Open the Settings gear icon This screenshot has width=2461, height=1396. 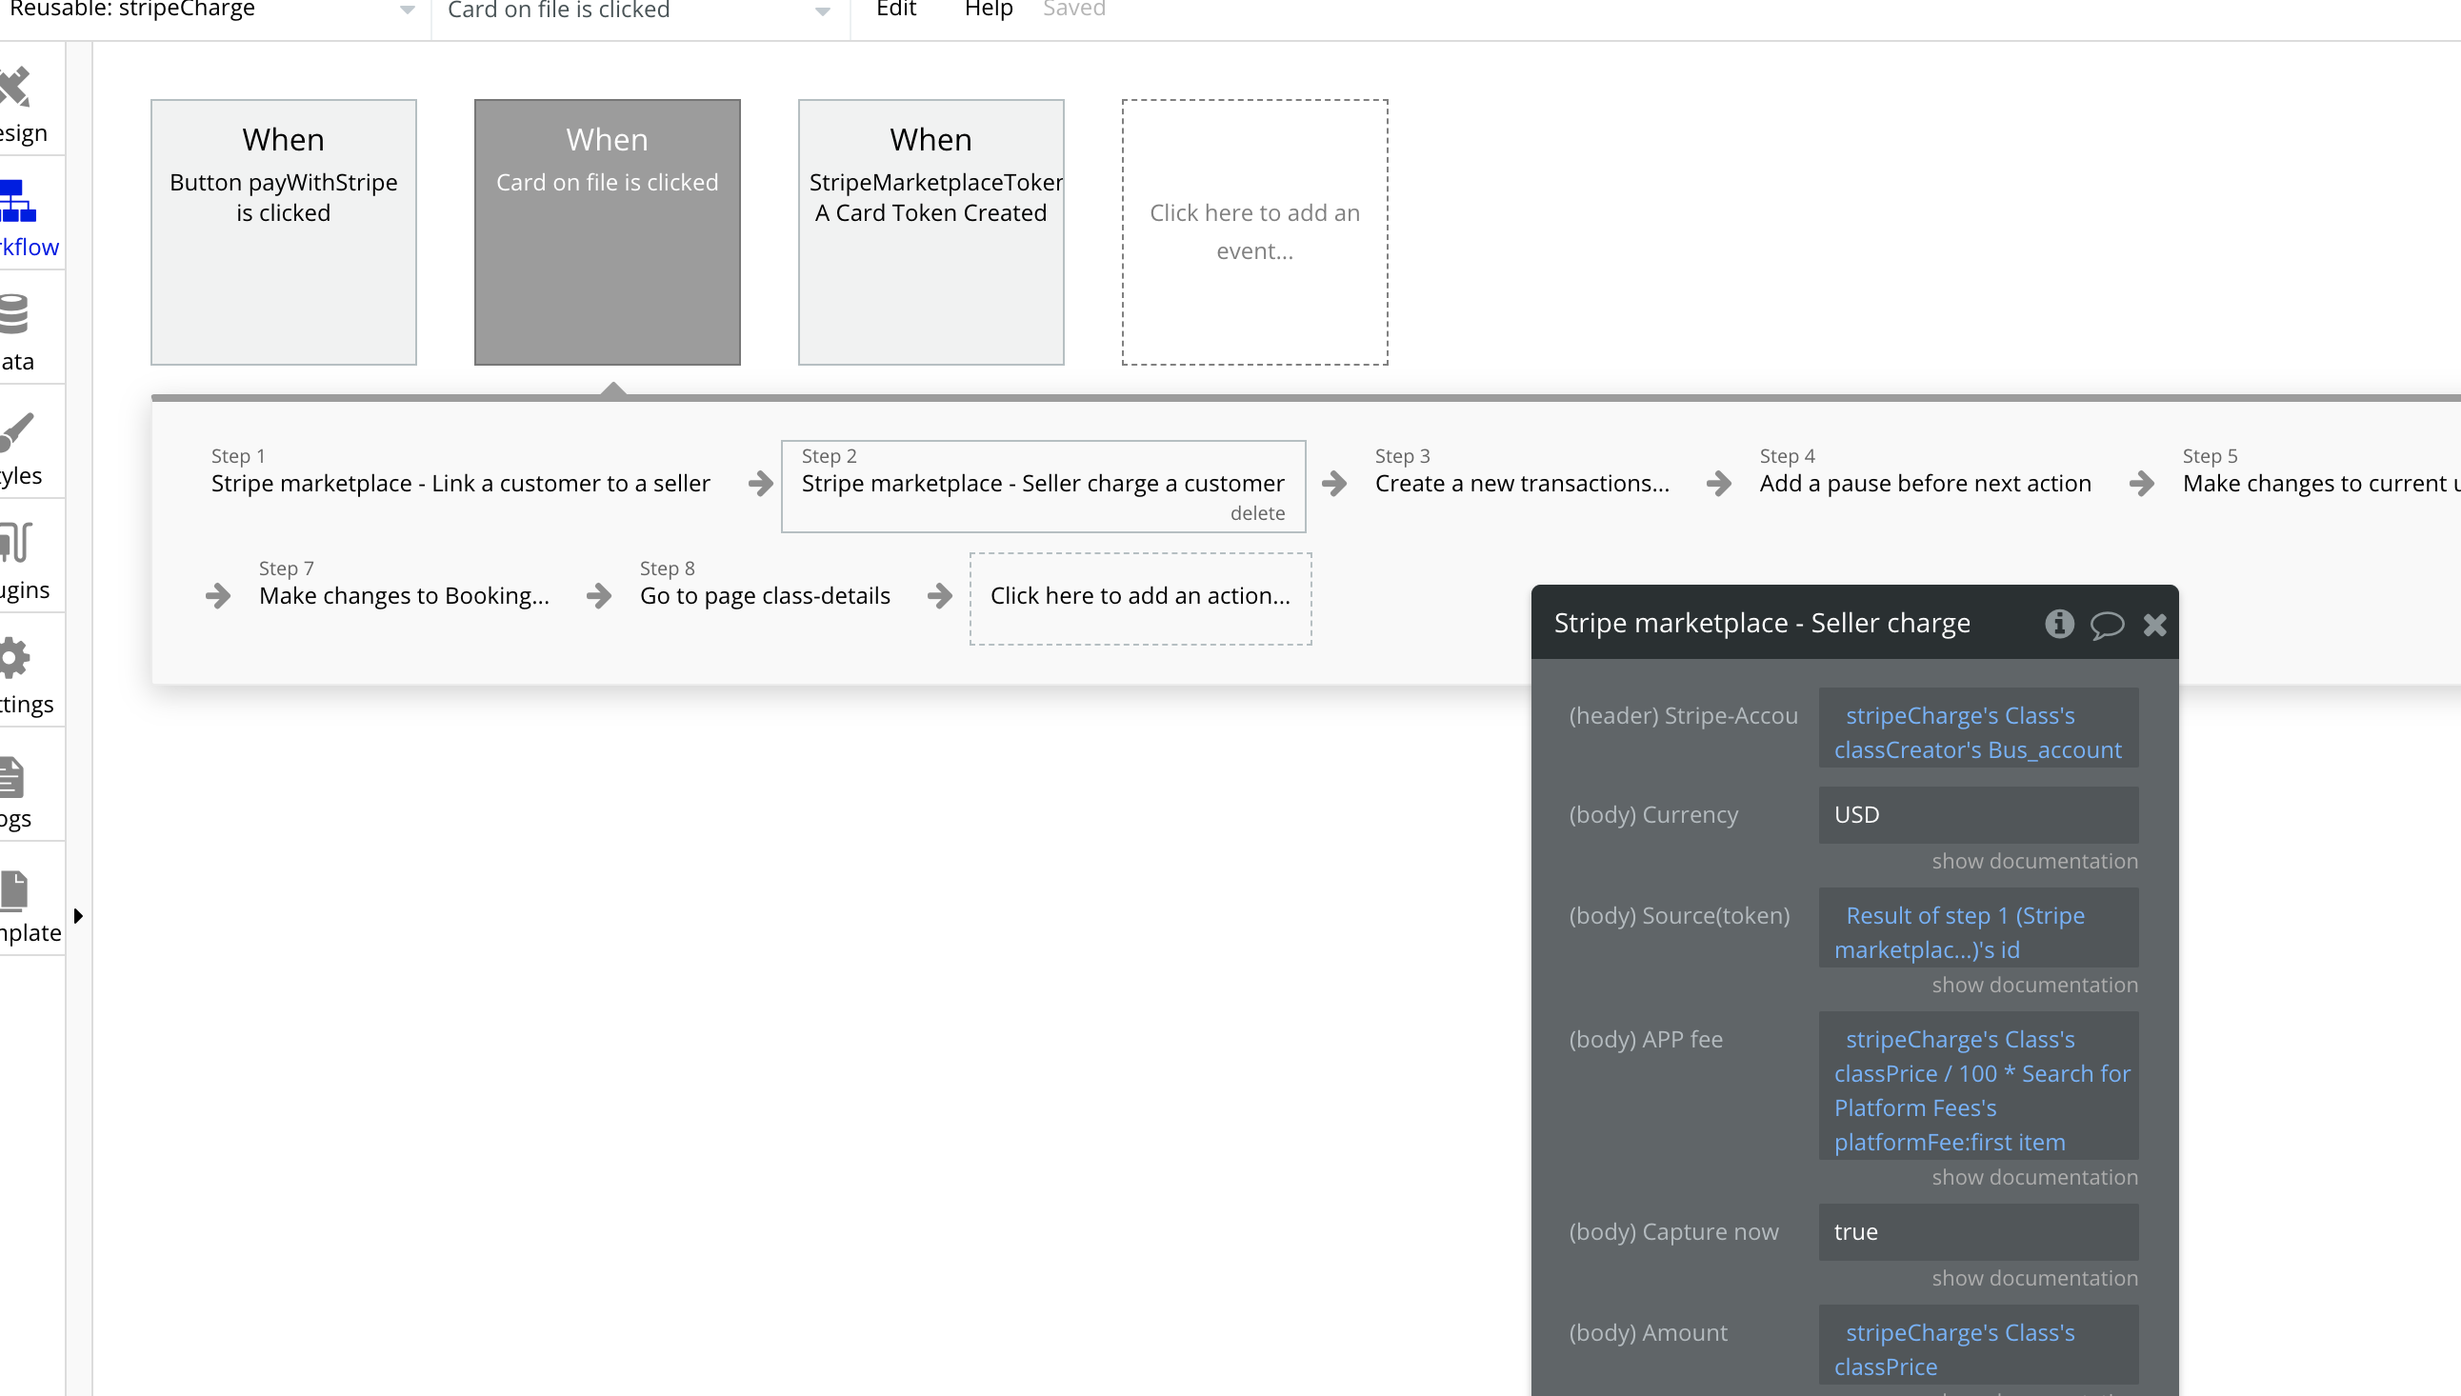(14, 659)
